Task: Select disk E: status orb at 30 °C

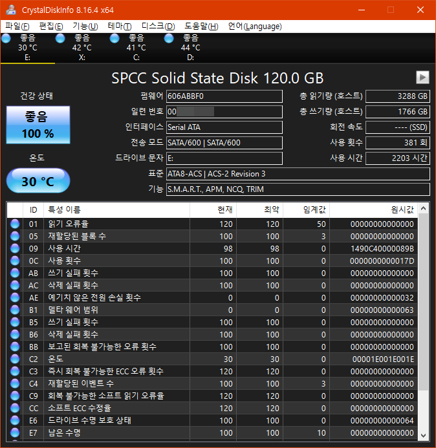Action: [6, 38]
